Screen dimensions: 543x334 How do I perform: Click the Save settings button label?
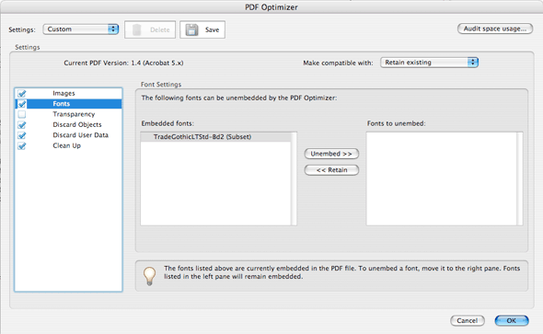coord(212,29)
